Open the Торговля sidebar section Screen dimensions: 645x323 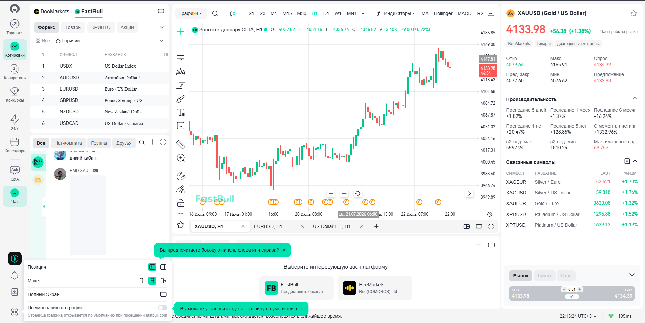tap(15, 27)
